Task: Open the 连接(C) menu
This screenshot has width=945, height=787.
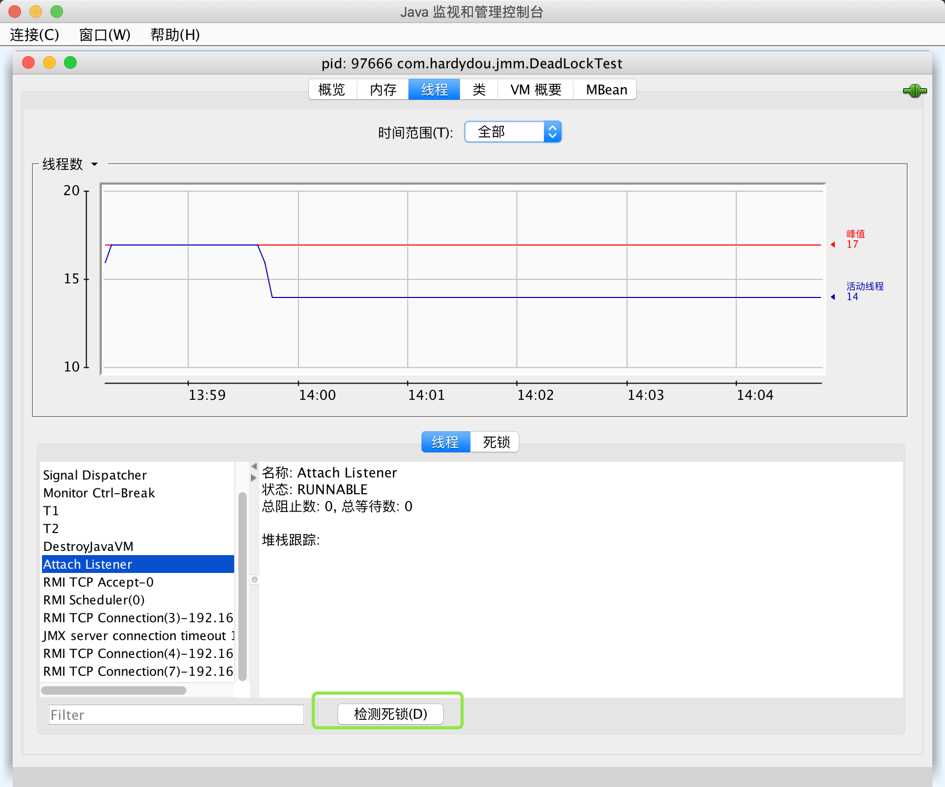Action: pos(35,35)
